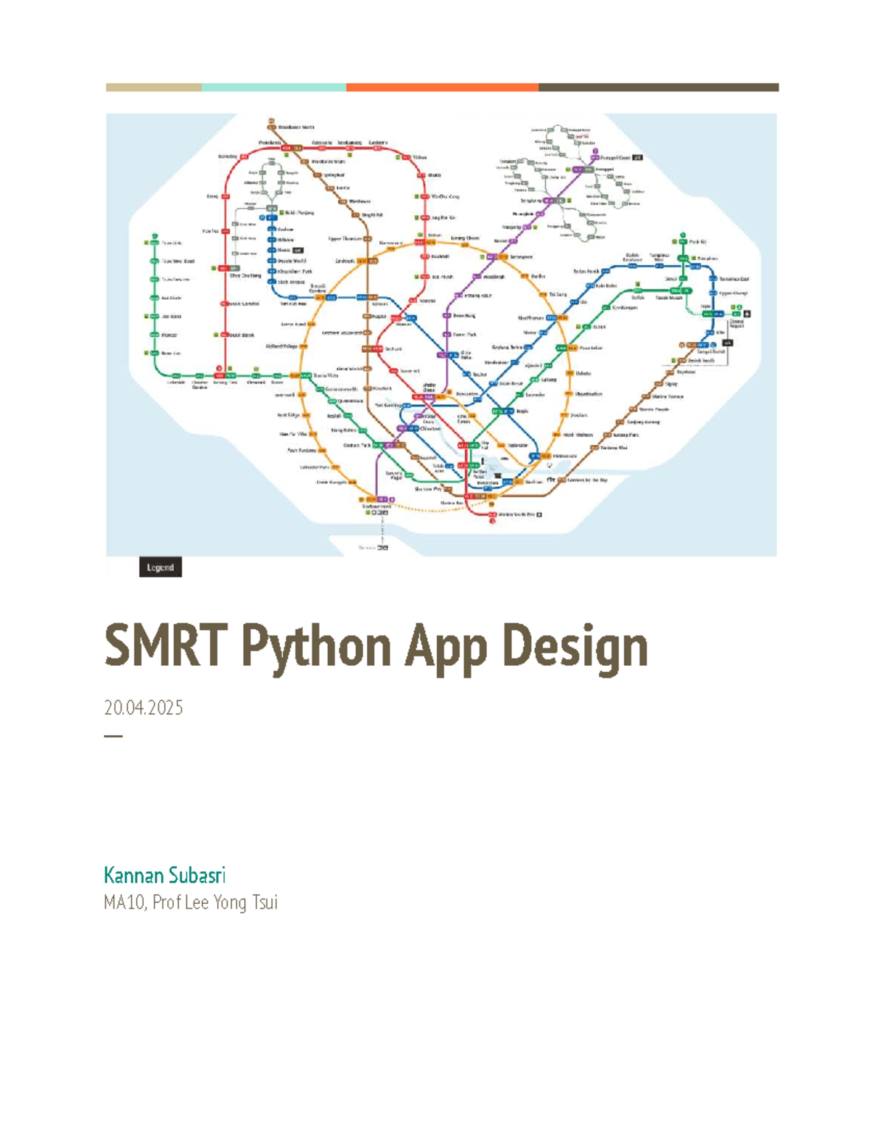Click the Pioneer station label
Screen dimensions: 884x1144
169,334
